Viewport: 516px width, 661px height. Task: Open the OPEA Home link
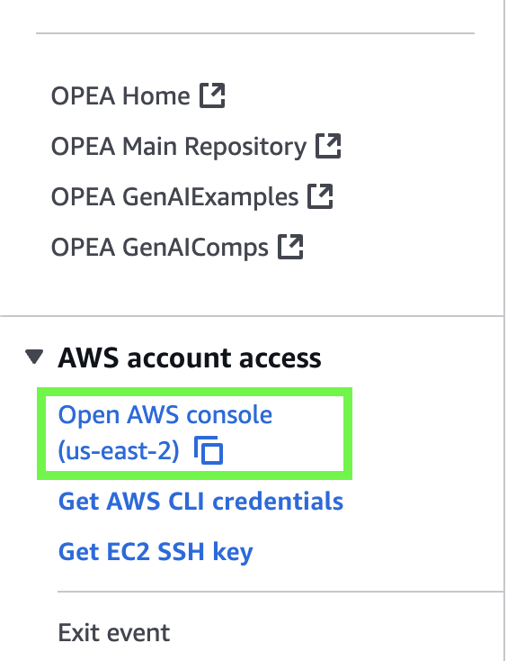120,95
